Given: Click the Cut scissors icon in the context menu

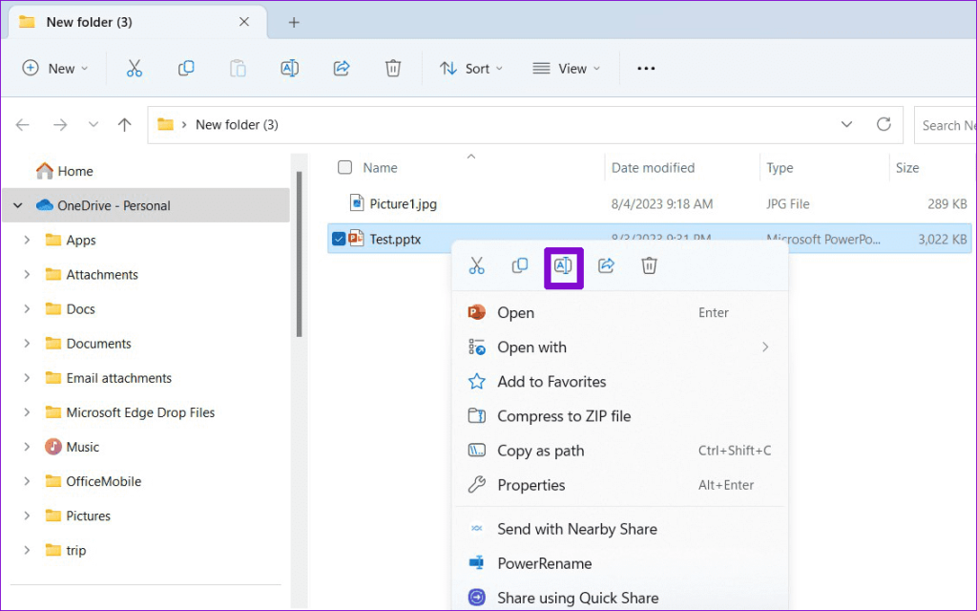Looking at the screenshot, I should click(x=477, y=265).
